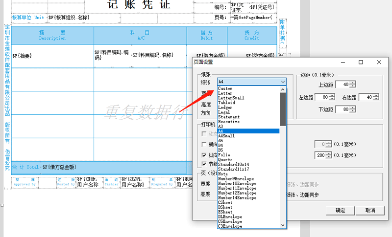Select Number9Envelope from the list
This screenshot has width=392, height=237.
point(248,179)
